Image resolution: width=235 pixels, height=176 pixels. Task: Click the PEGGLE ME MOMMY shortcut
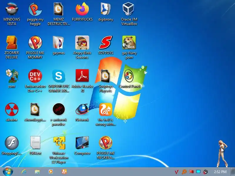(35, 43)
